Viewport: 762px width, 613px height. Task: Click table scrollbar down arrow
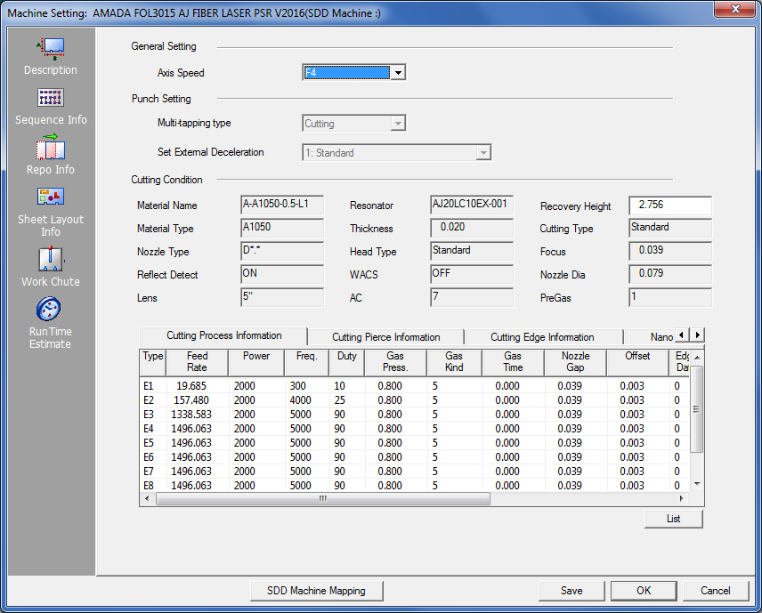click(x=697, y=484)
